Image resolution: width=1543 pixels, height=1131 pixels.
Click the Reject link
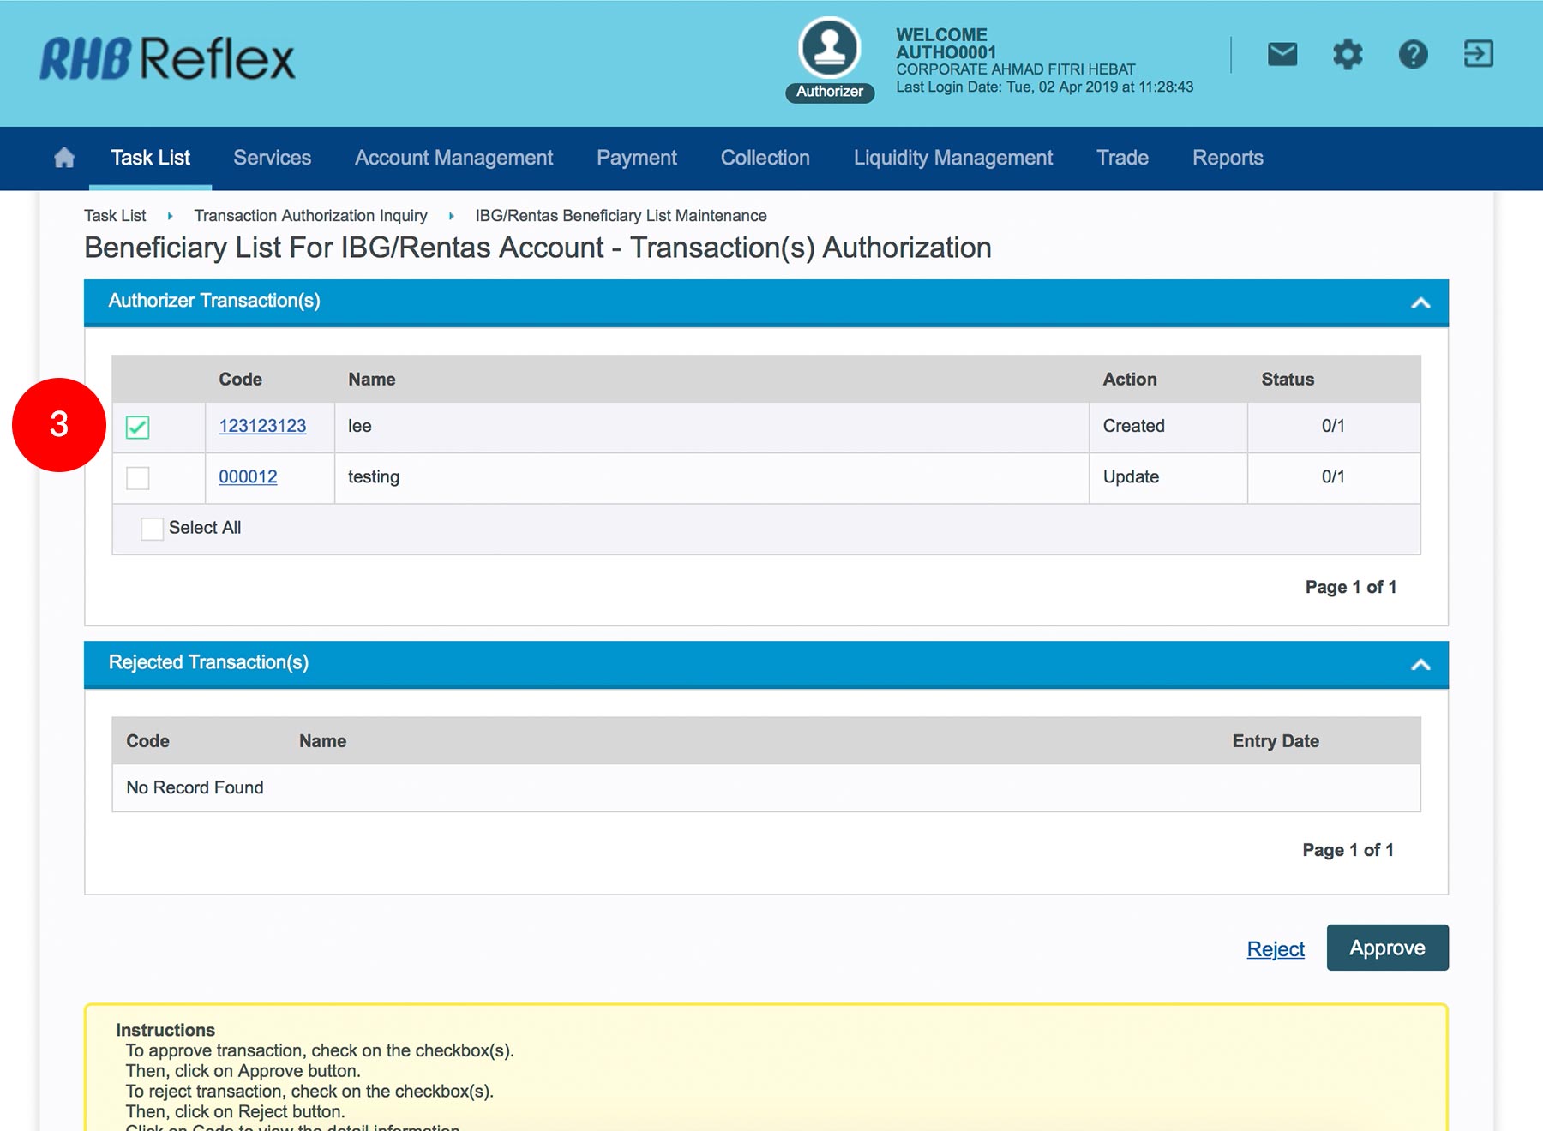point(1275,948)
